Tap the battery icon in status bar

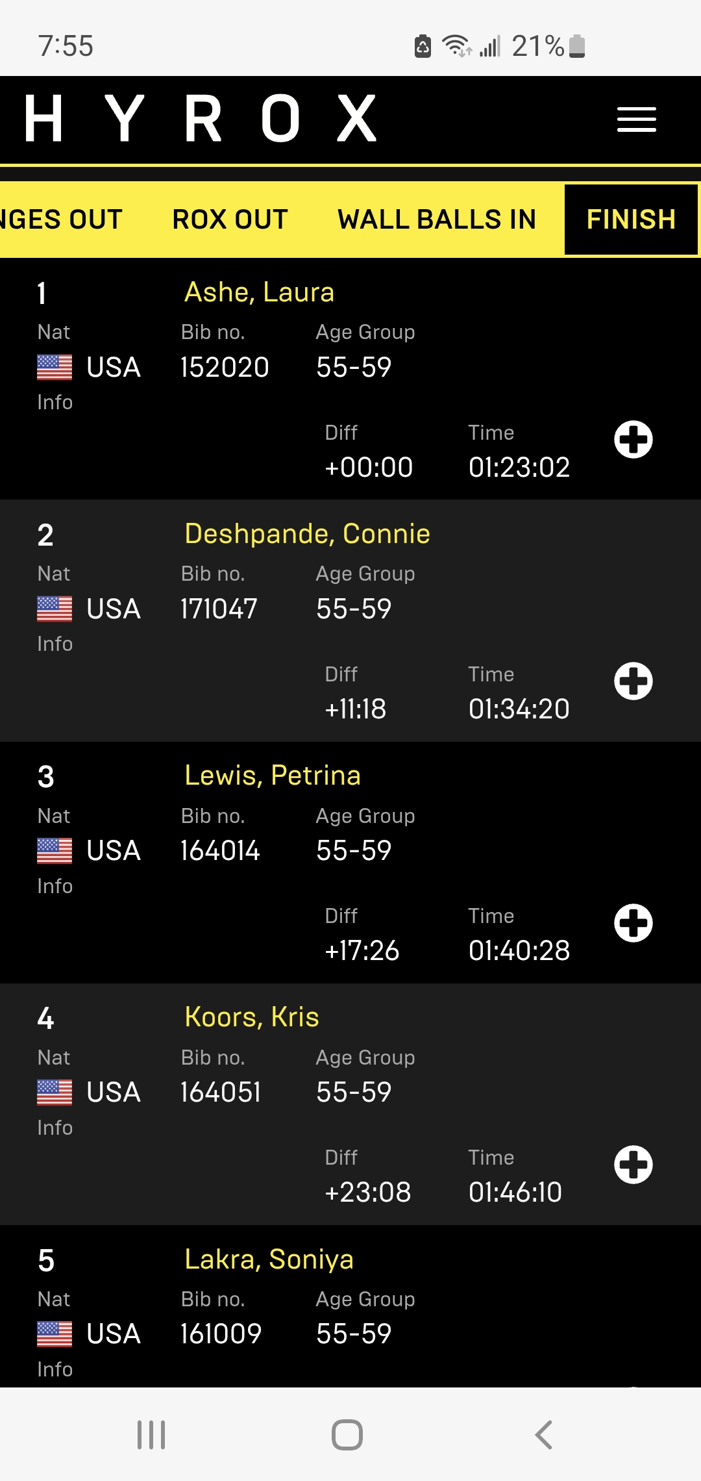coord(577,46)
